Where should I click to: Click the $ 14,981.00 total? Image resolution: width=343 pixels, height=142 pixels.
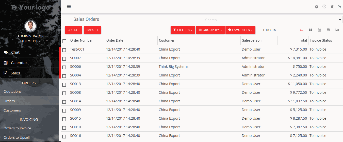pos(297,58)
